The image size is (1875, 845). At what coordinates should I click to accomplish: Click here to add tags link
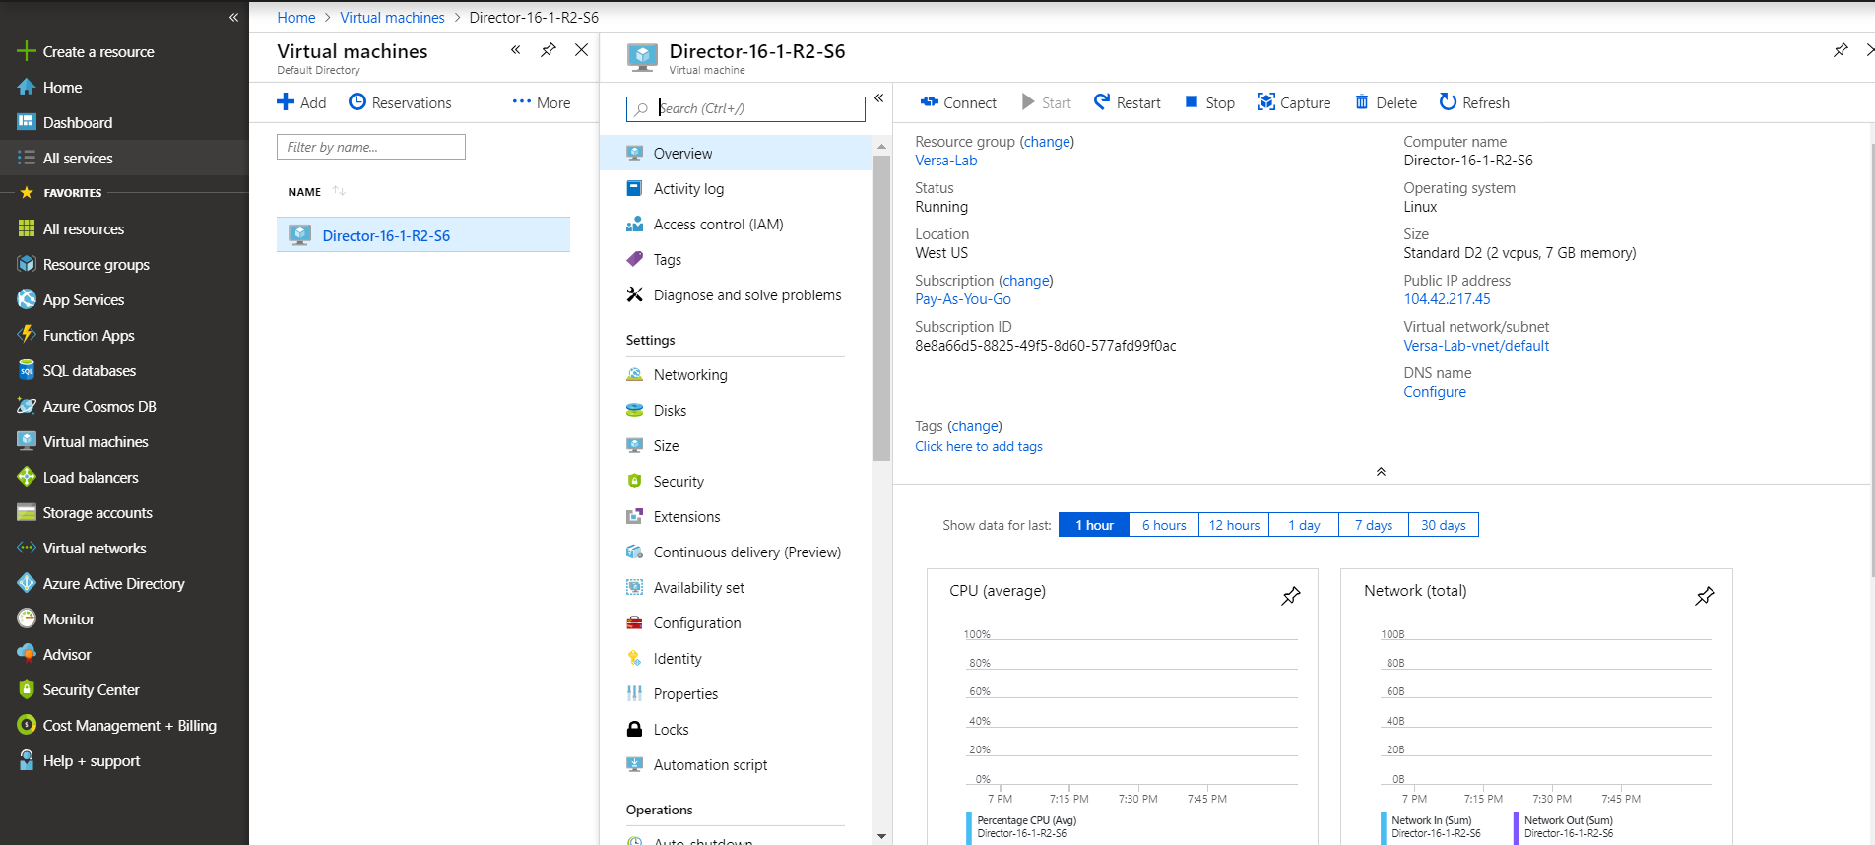point(978,447)
